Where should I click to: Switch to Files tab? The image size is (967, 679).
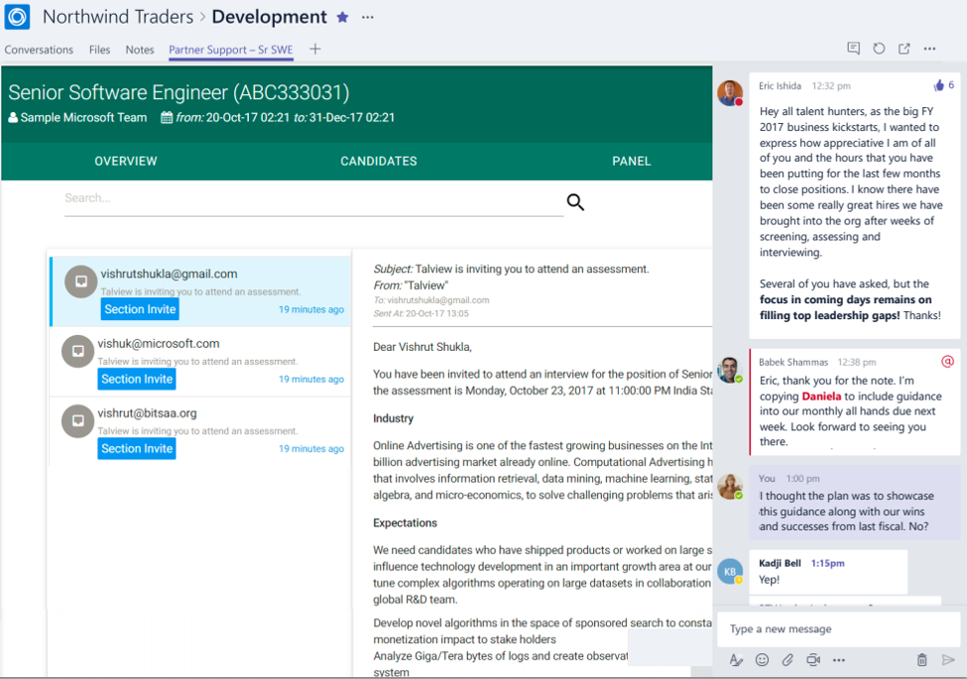pos(99,50)
